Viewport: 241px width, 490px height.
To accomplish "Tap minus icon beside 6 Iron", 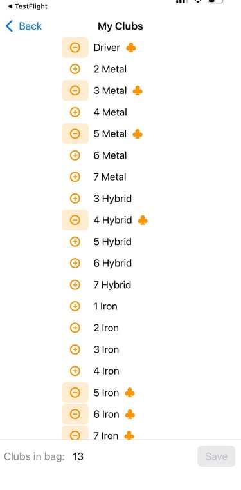I will point(75,414).
